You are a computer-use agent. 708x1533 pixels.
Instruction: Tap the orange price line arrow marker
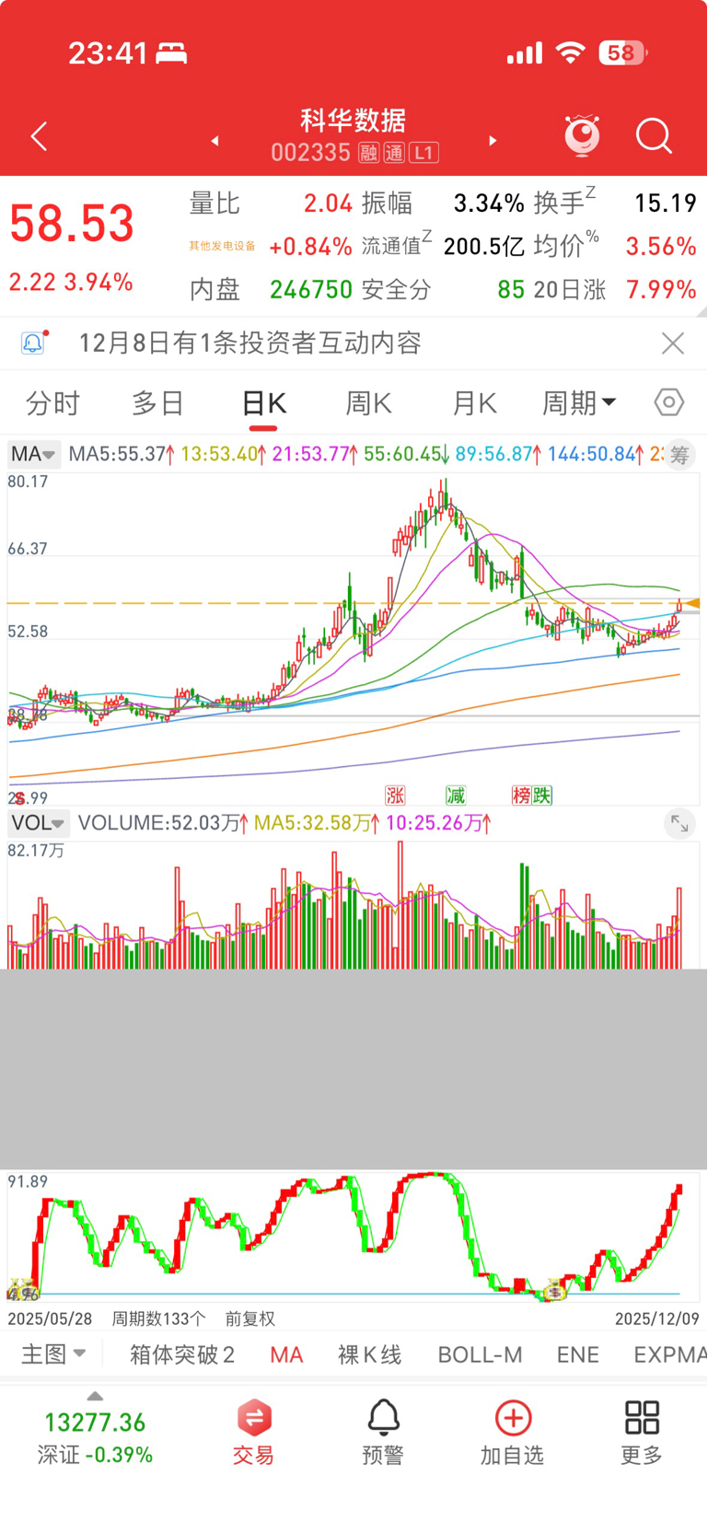691,604
